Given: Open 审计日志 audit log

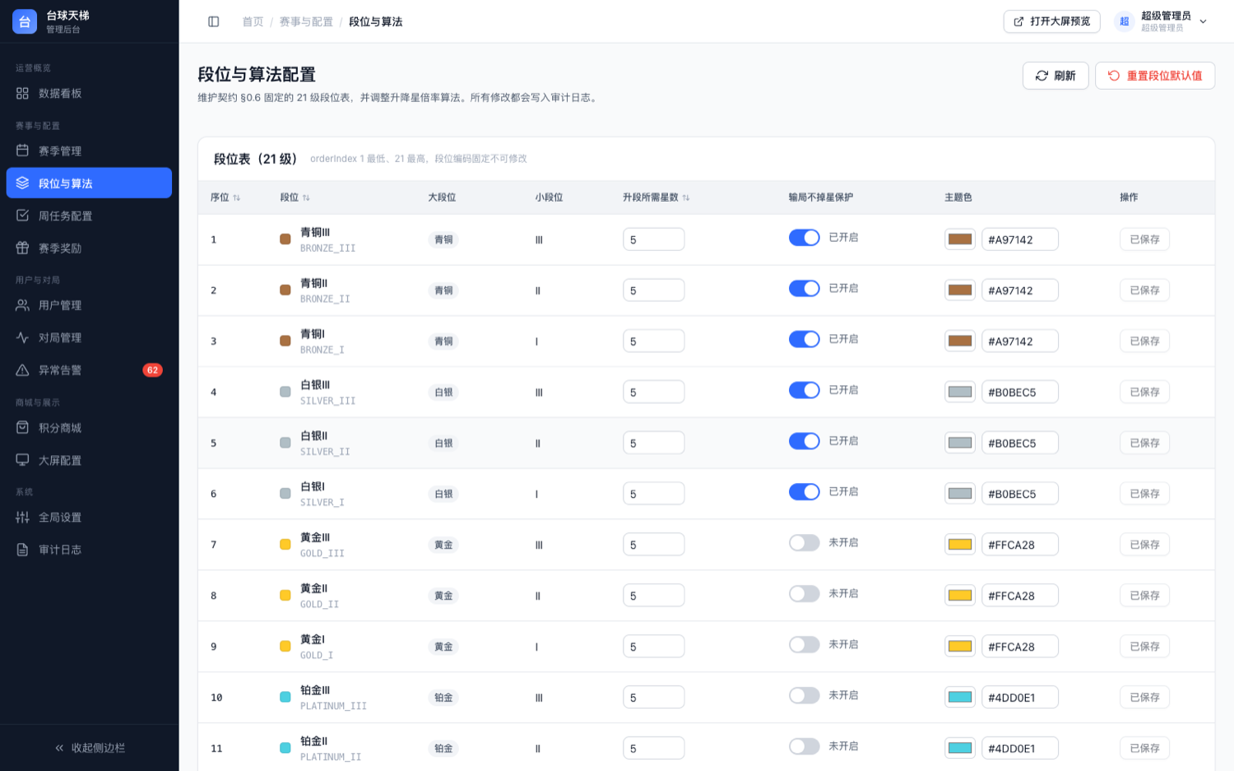Looking at the screenshot, I should 89,550.
